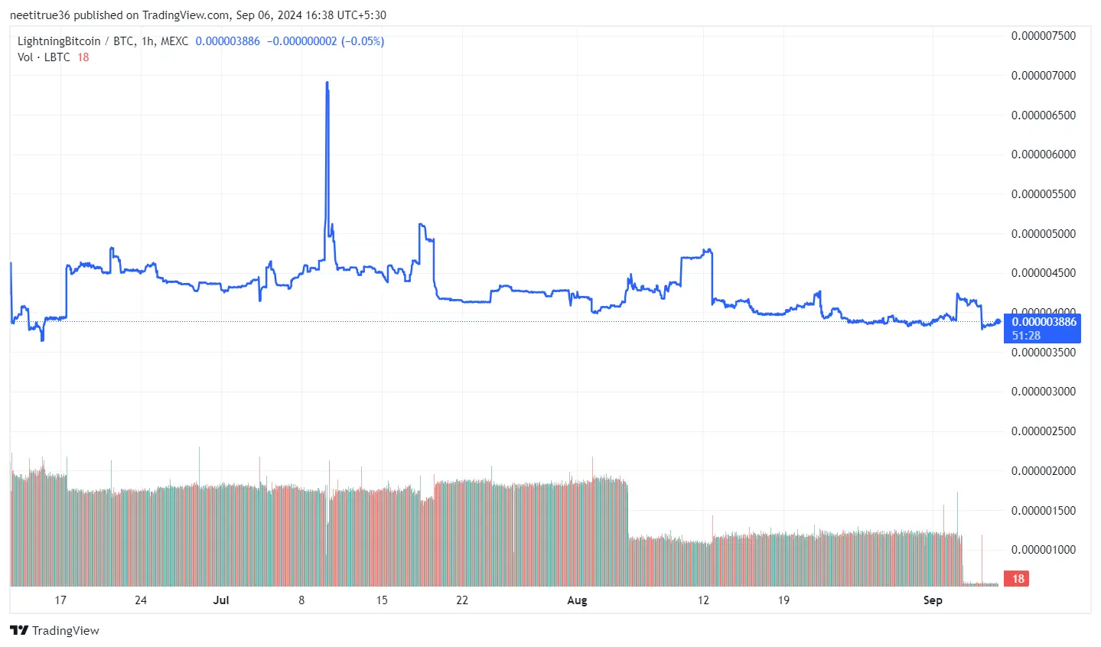Click the last price dot at line end

(x=998, y=321)
